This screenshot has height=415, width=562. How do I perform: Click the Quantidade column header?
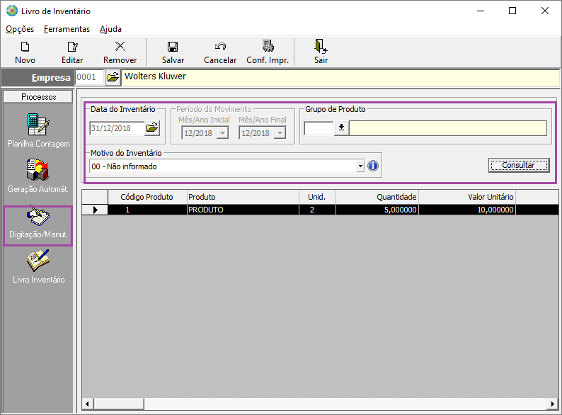377,197
